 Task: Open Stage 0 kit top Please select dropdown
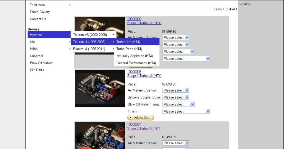click(176, 37)
